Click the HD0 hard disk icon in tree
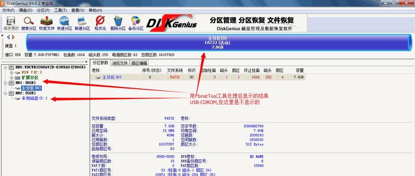This screenshot has height=176, width=415. [11, 67]
